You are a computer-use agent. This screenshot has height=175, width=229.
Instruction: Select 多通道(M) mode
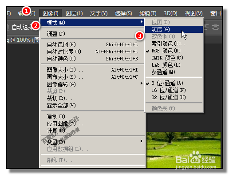(174, 72)
